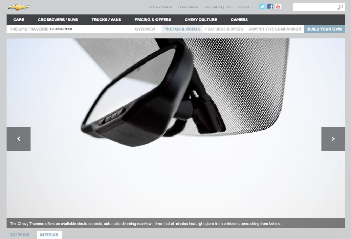
Task: Click the Locate a Vehicle link
Action: 160,7
